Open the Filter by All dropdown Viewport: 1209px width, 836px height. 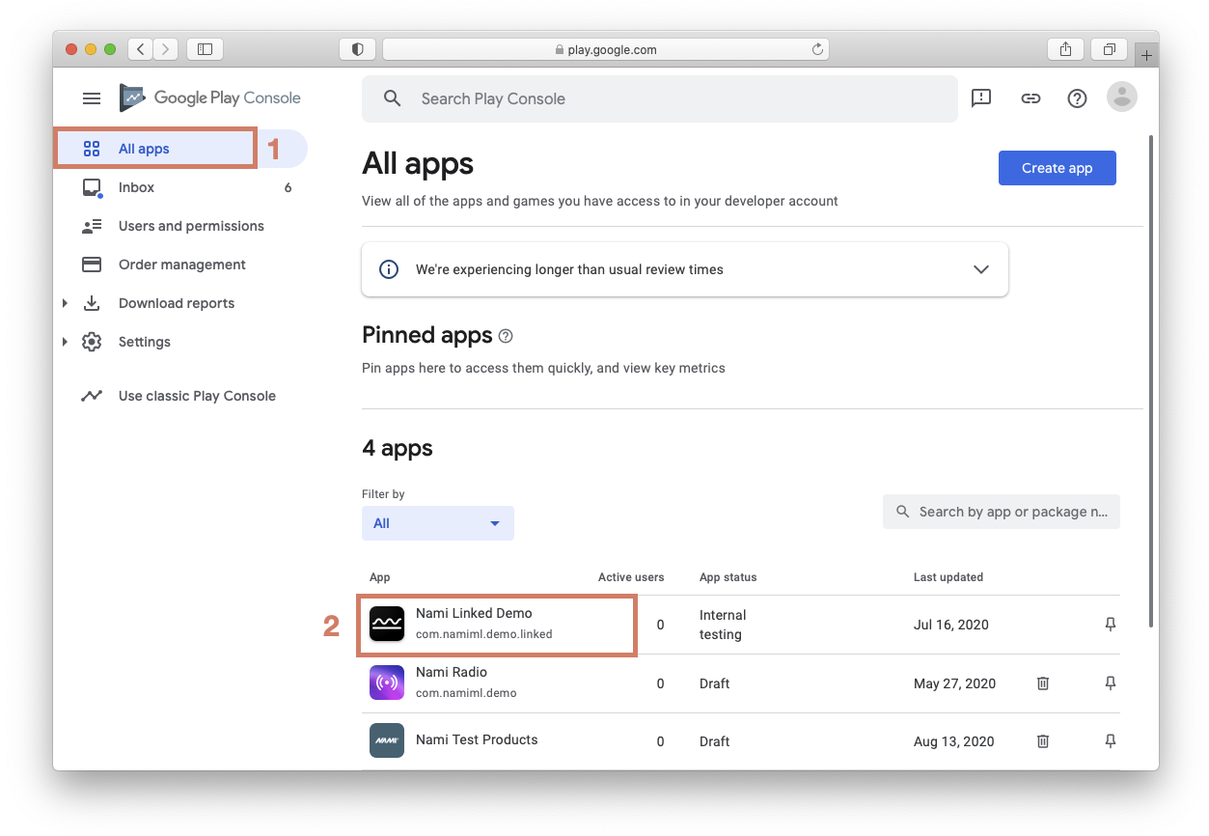click(x=438, y=523)
